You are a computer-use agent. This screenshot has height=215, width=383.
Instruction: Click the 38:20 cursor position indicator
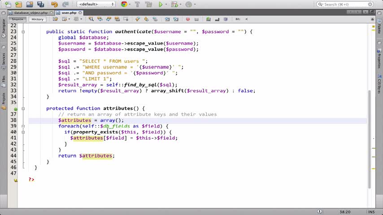pyautogui.click(x=345, y=212)
